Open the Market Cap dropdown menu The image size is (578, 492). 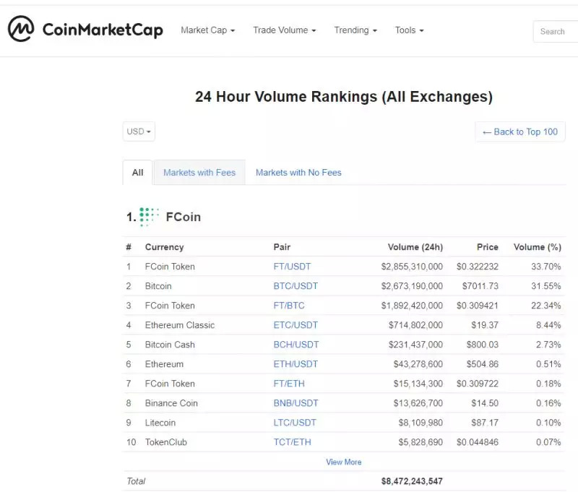click(207, 30)
